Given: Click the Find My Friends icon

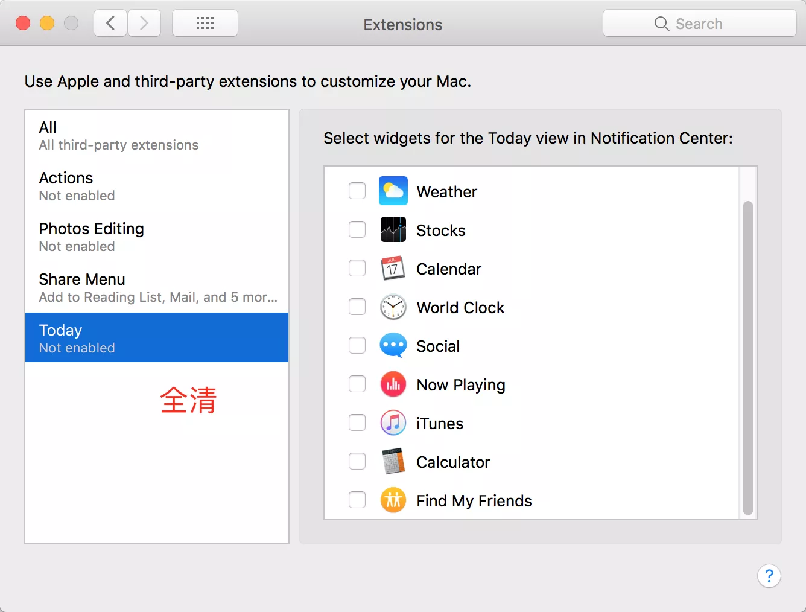Looking at the screenshot, I should pos(393,500).
